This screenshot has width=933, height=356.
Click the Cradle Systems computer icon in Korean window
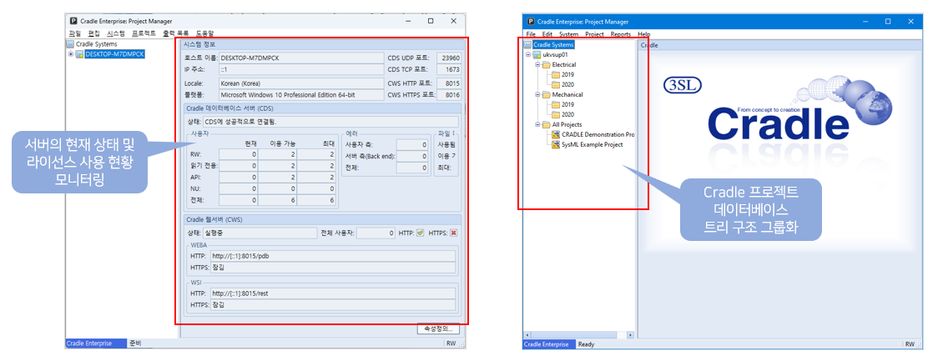click(x=70, y=44)
